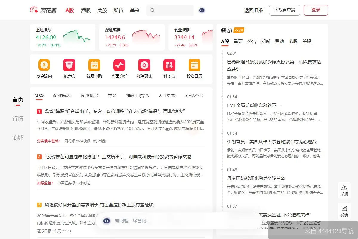Click the 登录 login button

click(316, 10)
